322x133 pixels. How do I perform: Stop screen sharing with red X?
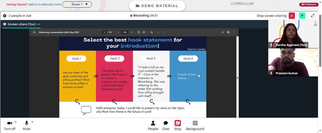point(292,15)
